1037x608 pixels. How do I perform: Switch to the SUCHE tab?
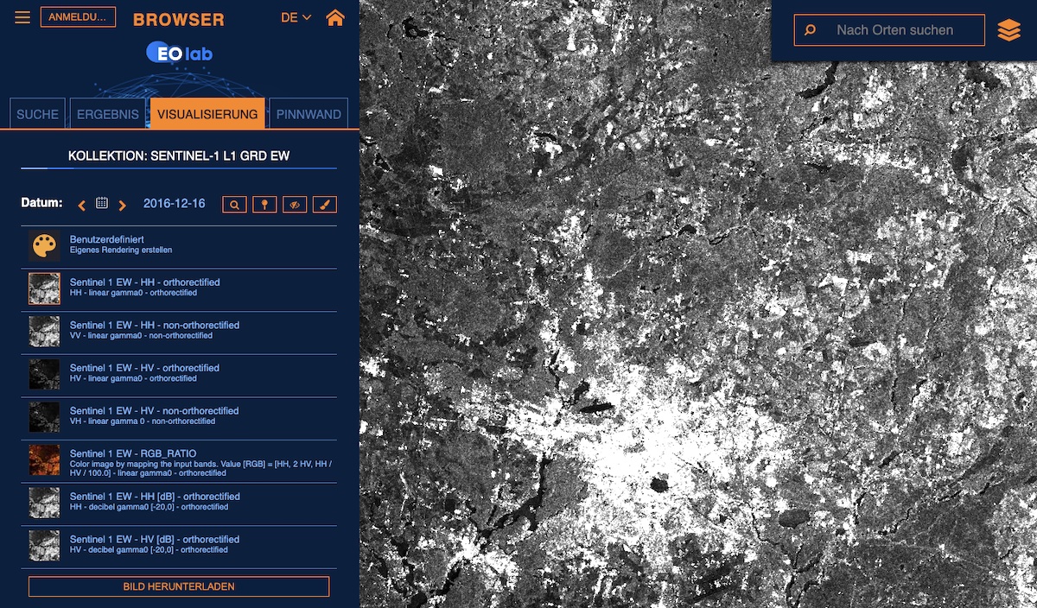click(37, 114)
